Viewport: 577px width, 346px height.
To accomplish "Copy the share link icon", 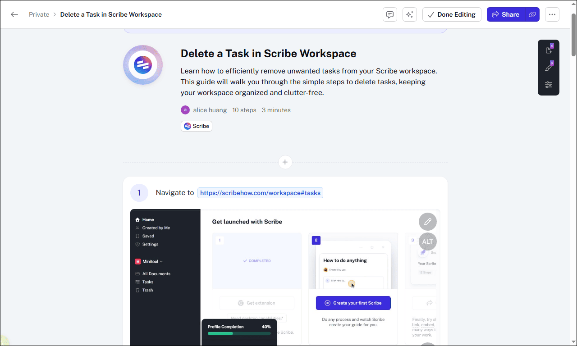I will [532, 14].
